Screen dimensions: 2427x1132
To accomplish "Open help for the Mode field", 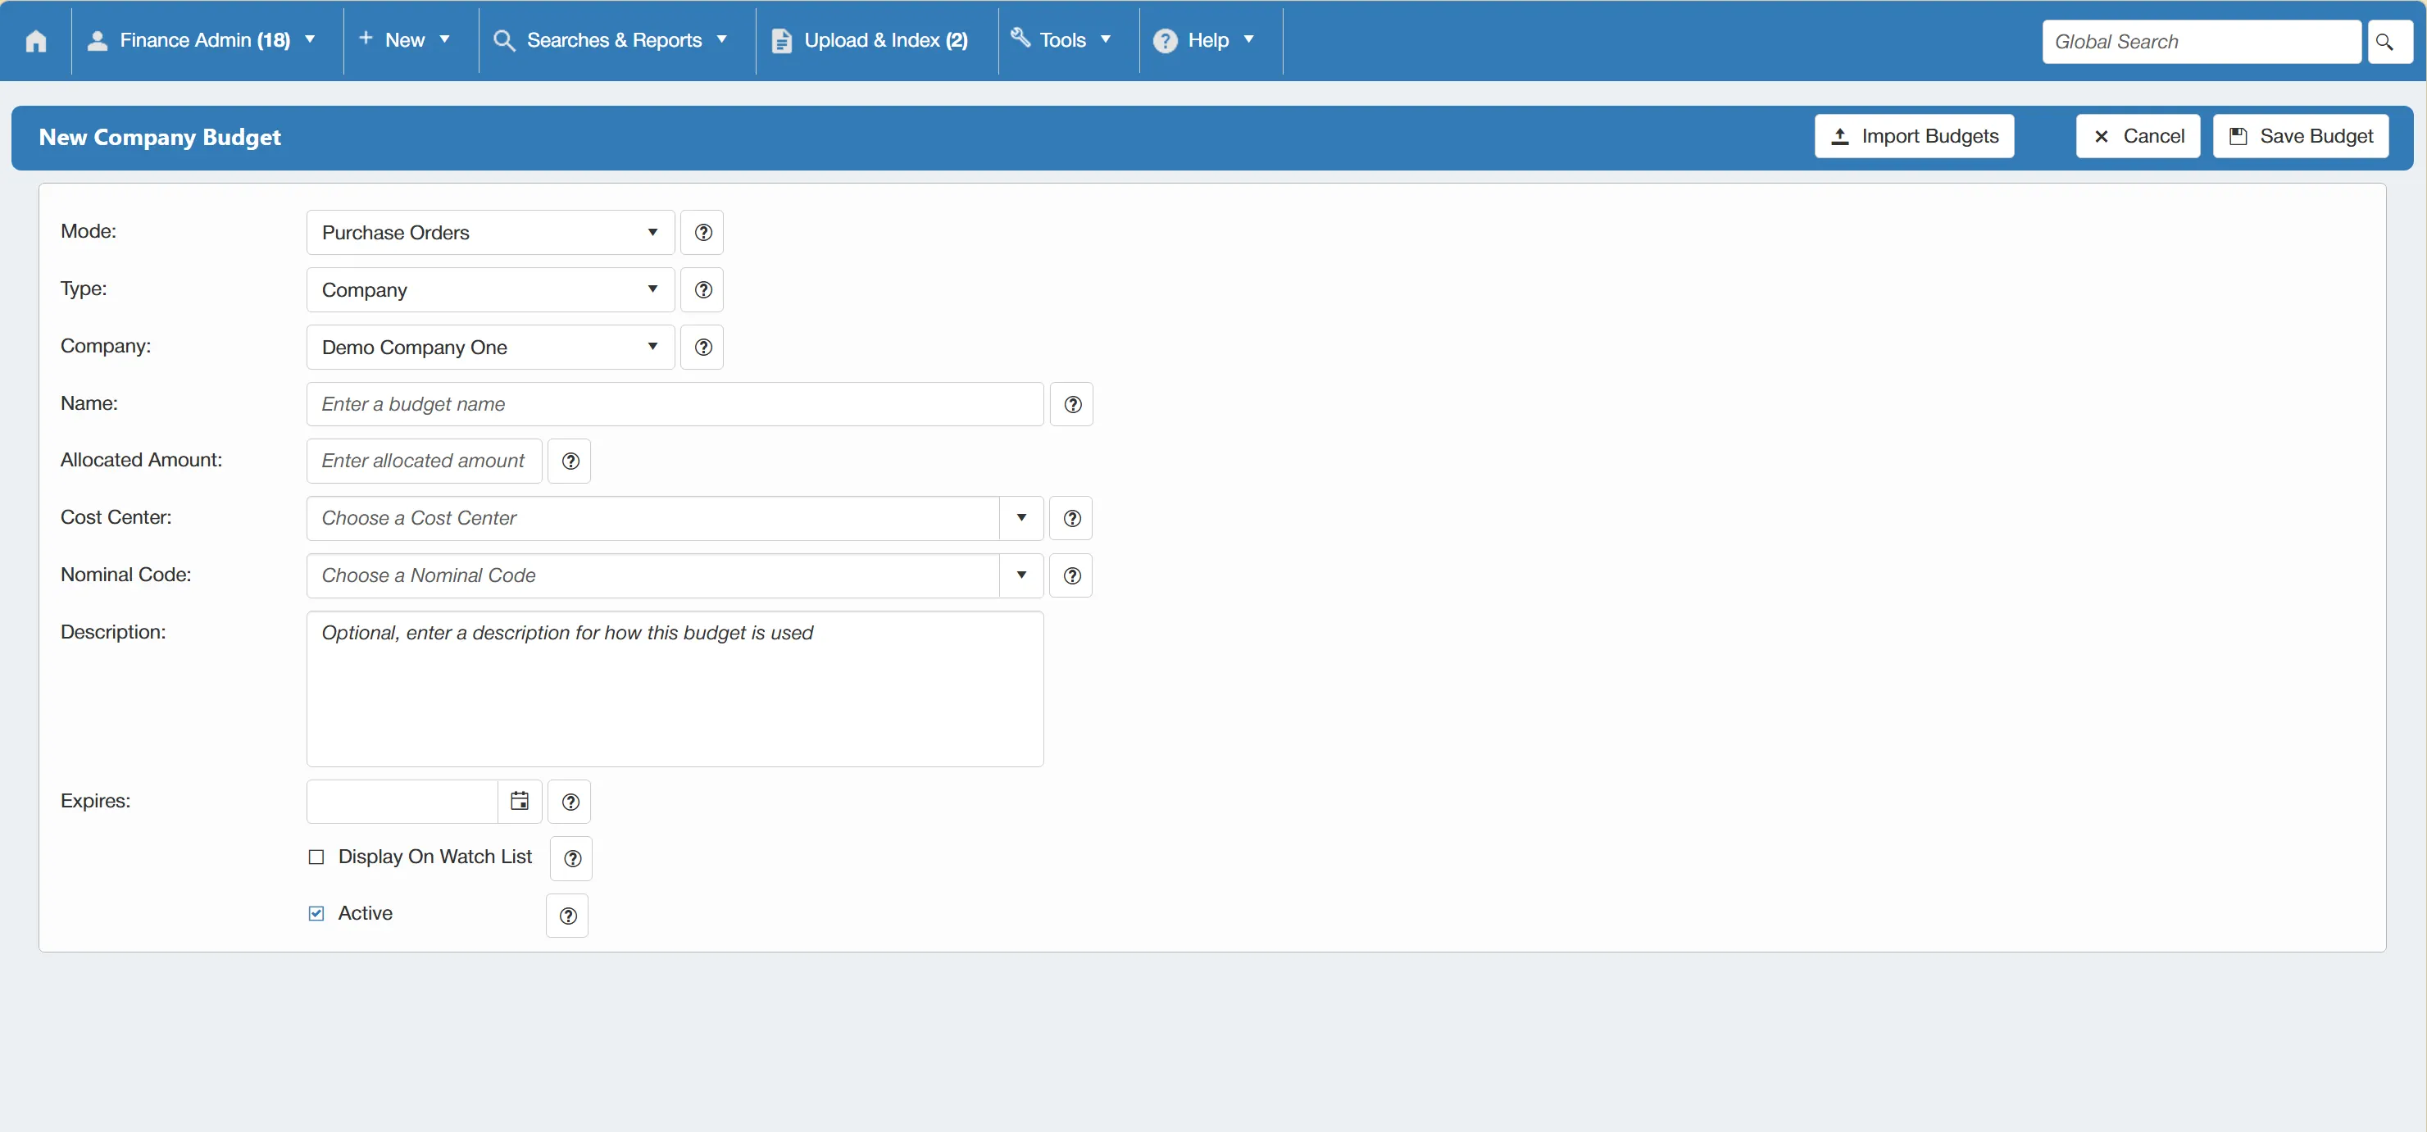I will [x=702, y=233].
